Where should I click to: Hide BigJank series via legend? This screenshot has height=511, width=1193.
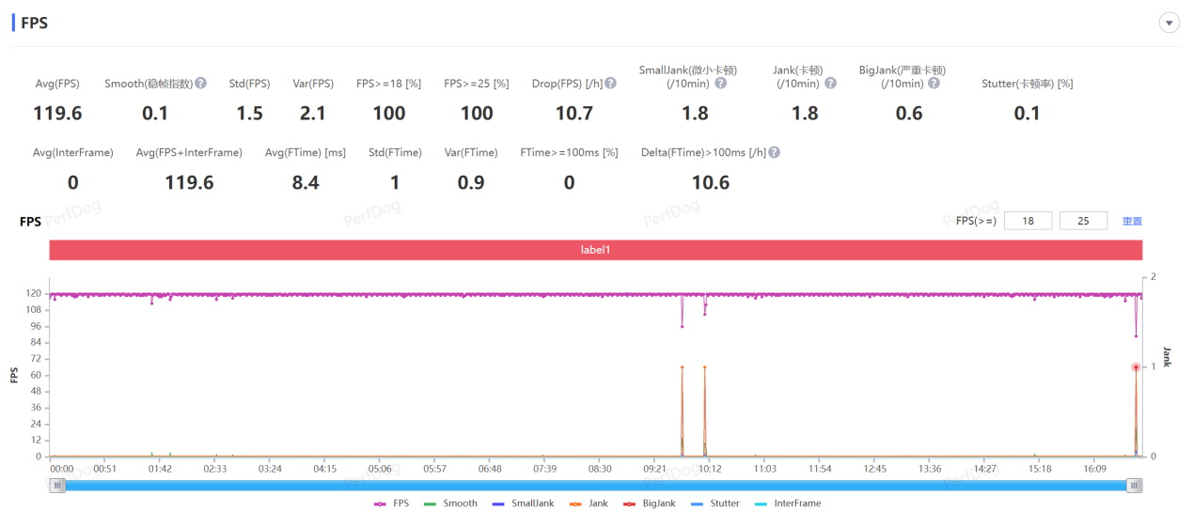coord(649,503)
